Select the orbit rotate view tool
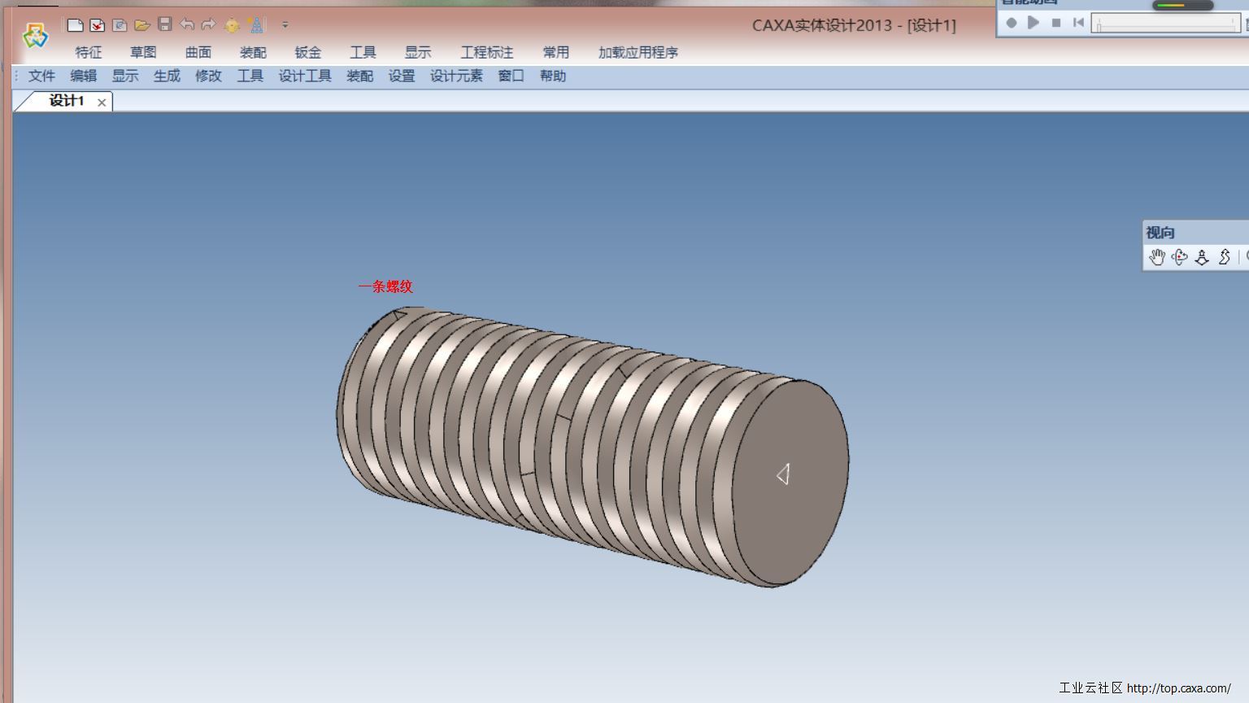This screenshot has height=703, width=1249. [x=1180, y=257]
